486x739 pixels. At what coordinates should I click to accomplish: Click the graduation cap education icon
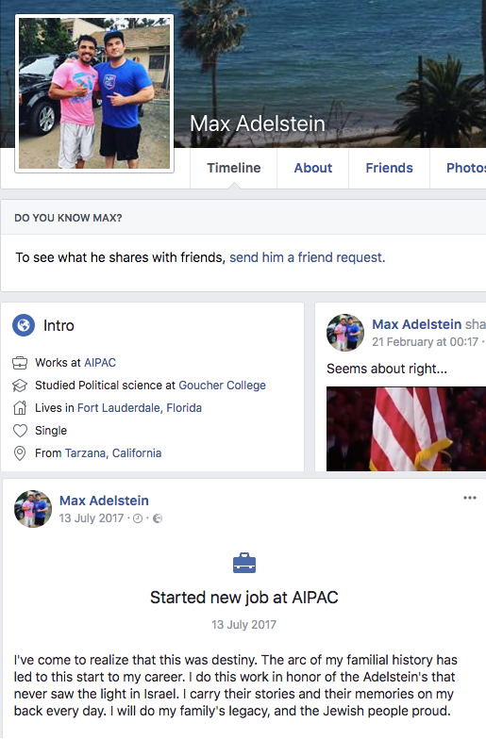pos(20,386)
